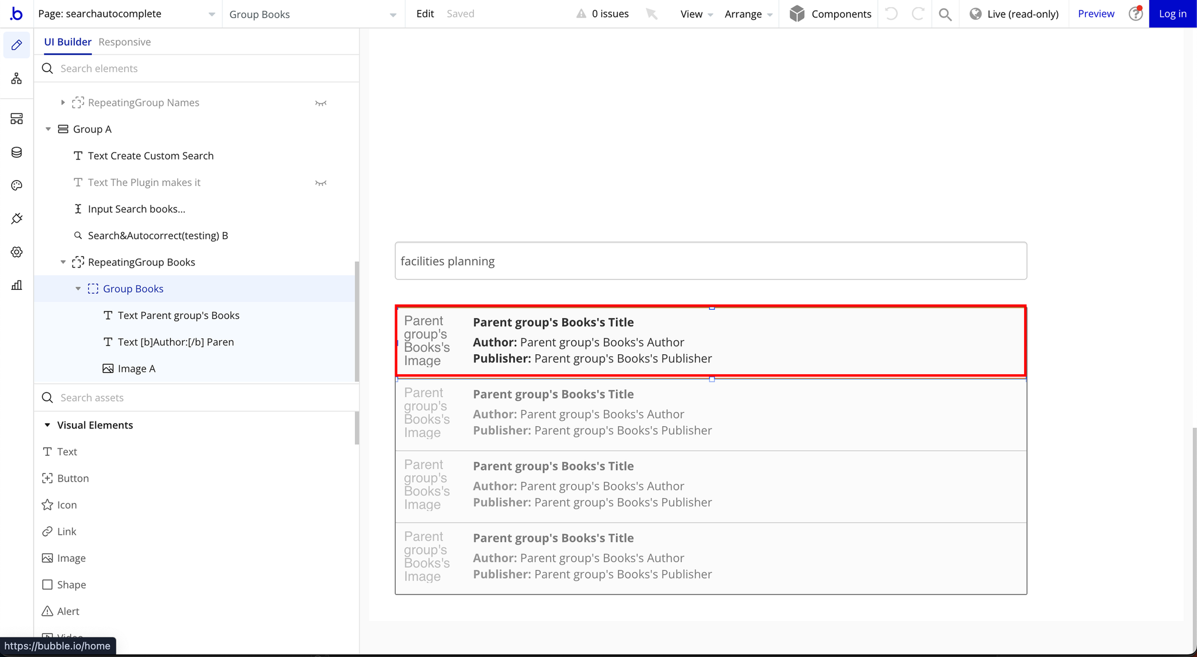Click the Preview link
This screenshot has height=657, width=1197.
click(1096, 14)
